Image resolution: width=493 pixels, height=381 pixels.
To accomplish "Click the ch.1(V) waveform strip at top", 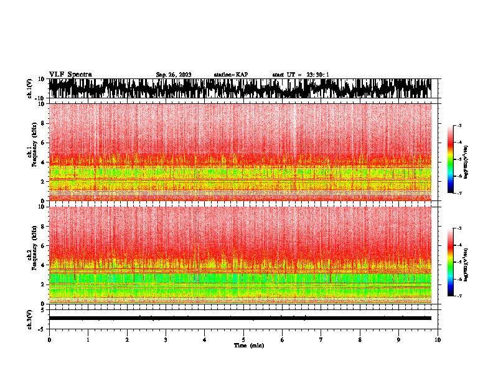I will (x=240, y=88).
